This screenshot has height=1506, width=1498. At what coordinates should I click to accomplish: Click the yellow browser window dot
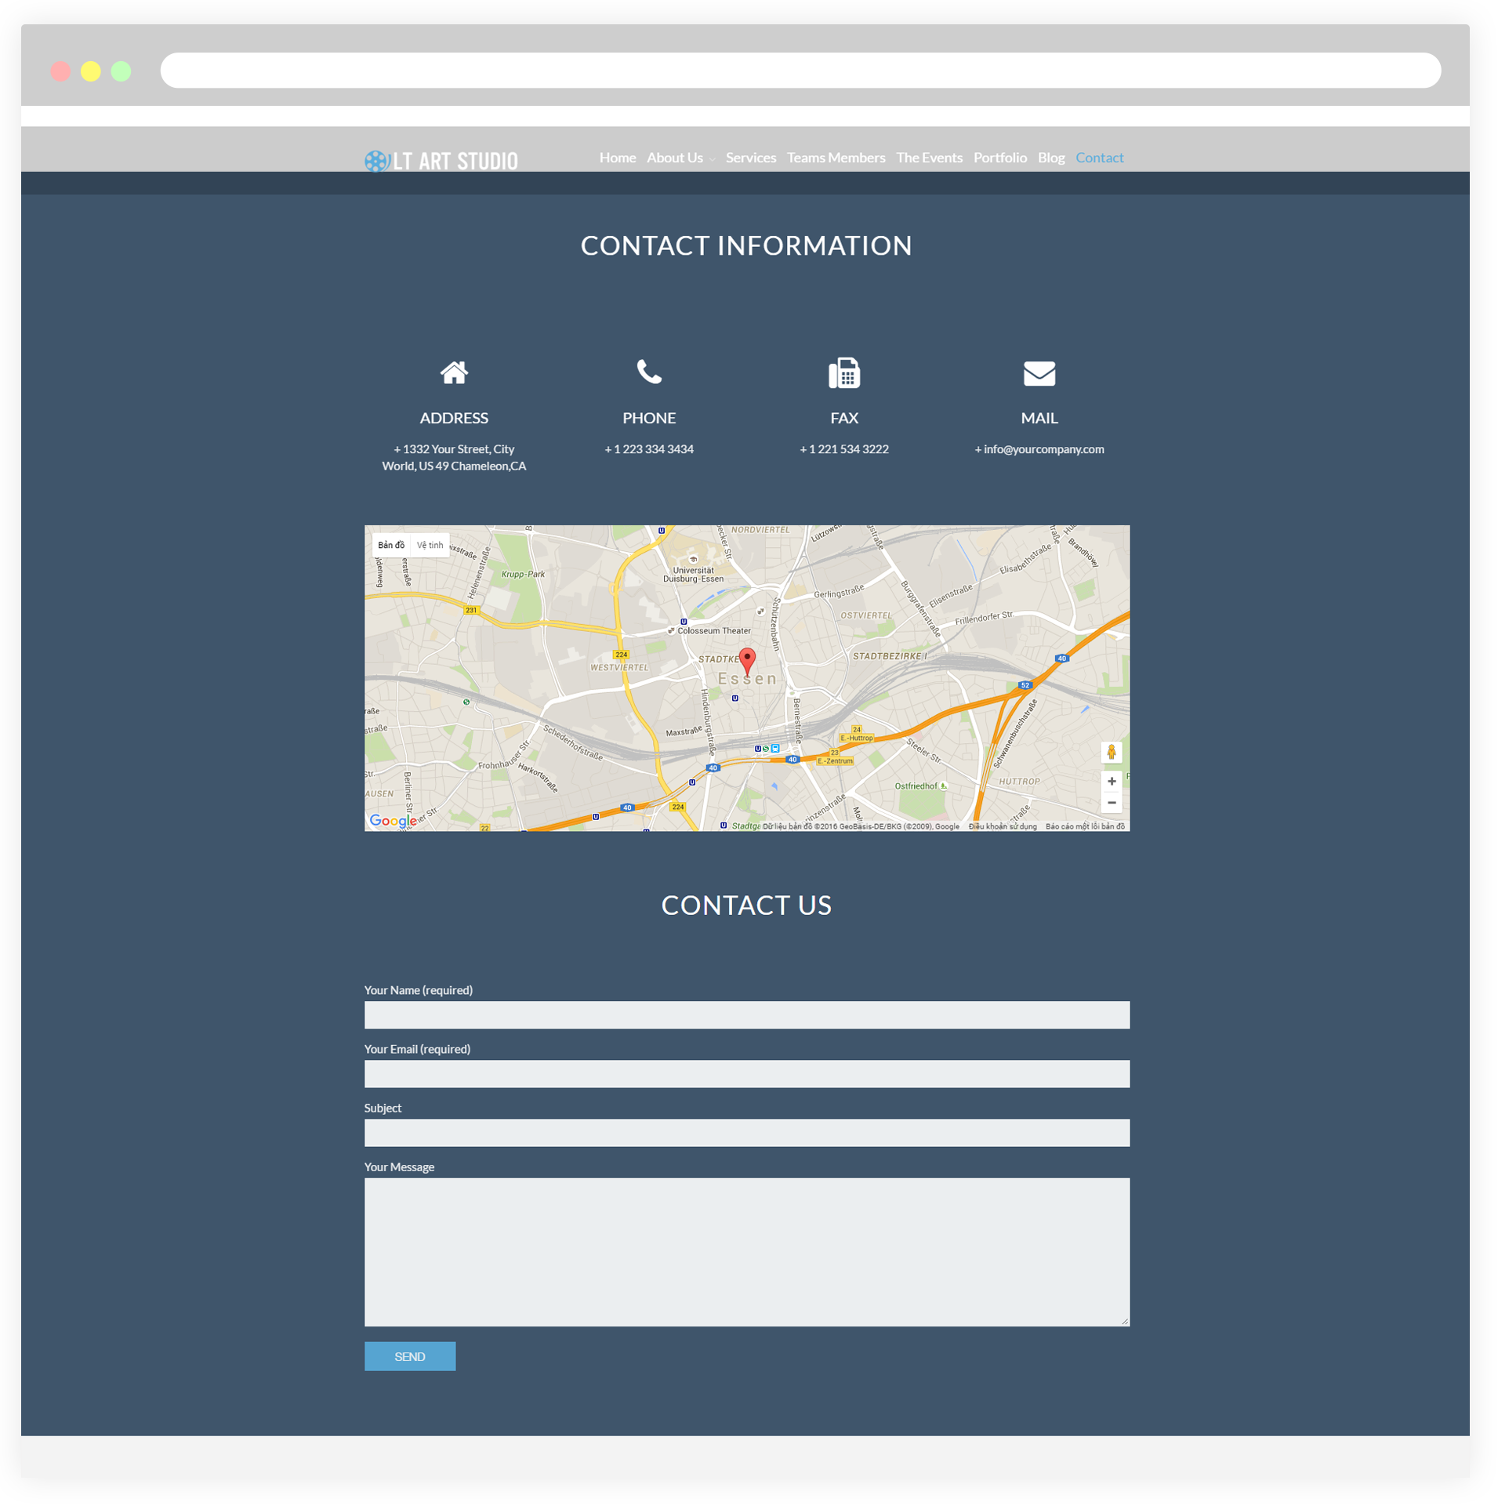91,71
